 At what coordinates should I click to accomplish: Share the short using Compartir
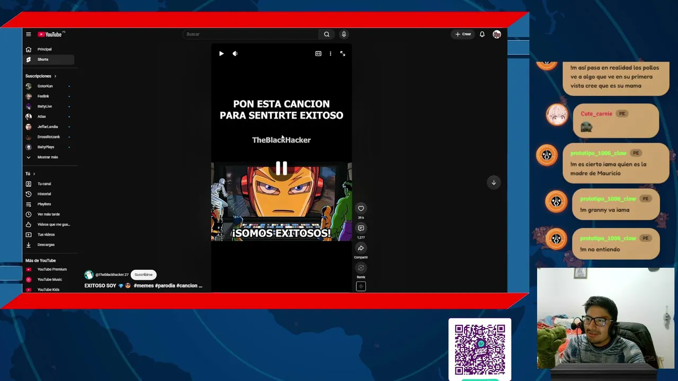tap(361, 248)
